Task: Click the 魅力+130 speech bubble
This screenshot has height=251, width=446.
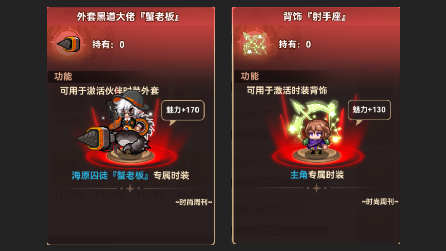Action: click(369, 110)
